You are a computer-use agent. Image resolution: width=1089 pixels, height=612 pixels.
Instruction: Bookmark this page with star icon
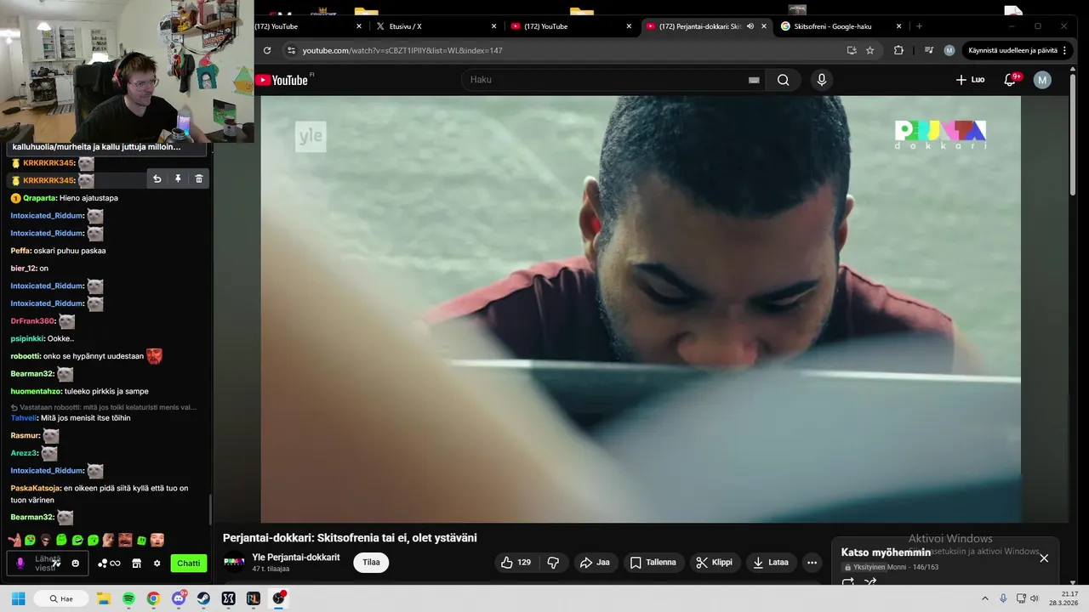(x=869, y=51)
